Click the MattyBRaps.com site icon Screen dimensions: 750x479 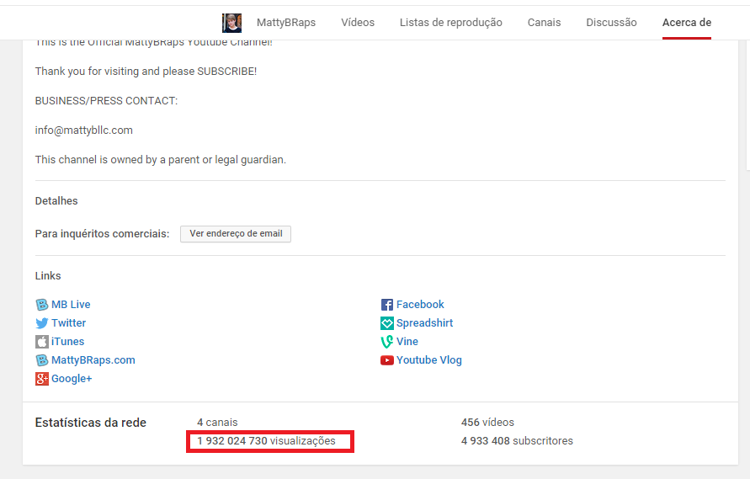(41, 360)
